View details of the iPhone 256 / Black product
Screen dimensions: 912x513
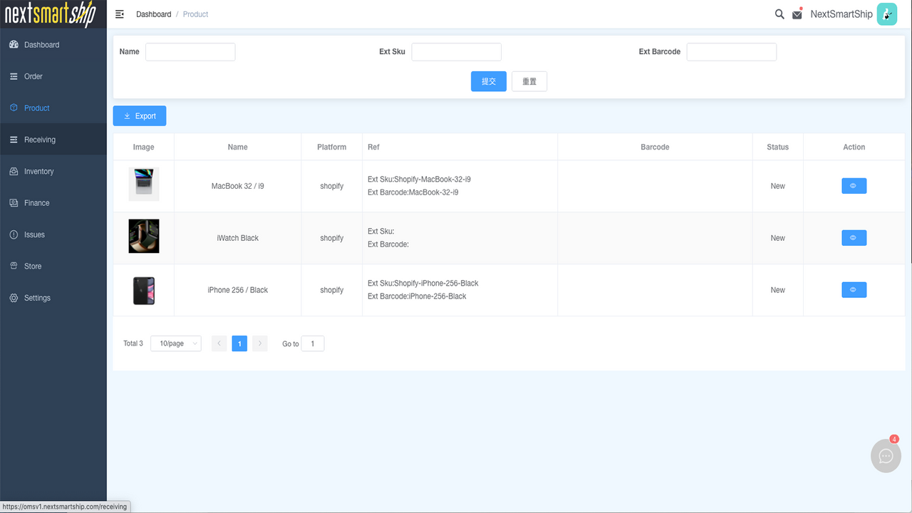(854, 289)
